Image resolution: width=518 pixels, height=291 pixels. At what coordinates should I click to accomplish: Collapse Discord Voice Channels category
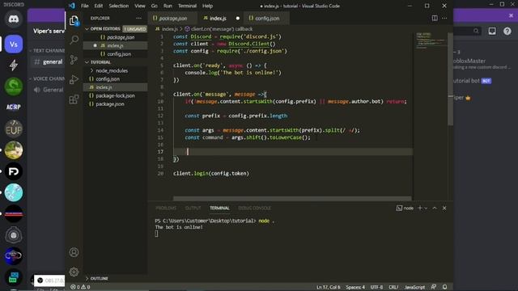pos(47,79)
